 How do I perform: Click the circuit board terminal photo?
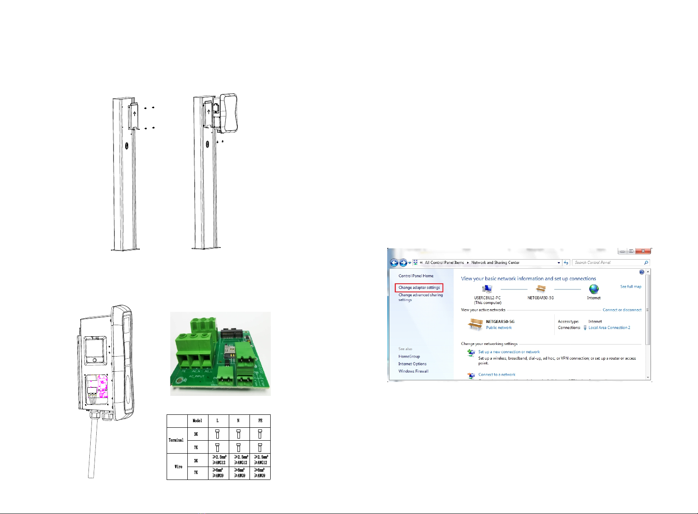220,354
